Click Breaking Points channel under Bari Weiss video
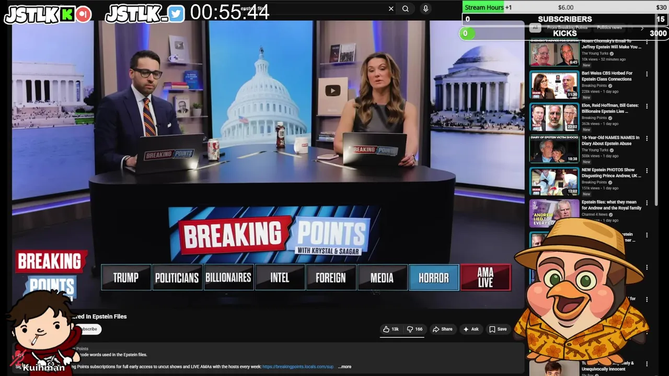 pos(594,86)
